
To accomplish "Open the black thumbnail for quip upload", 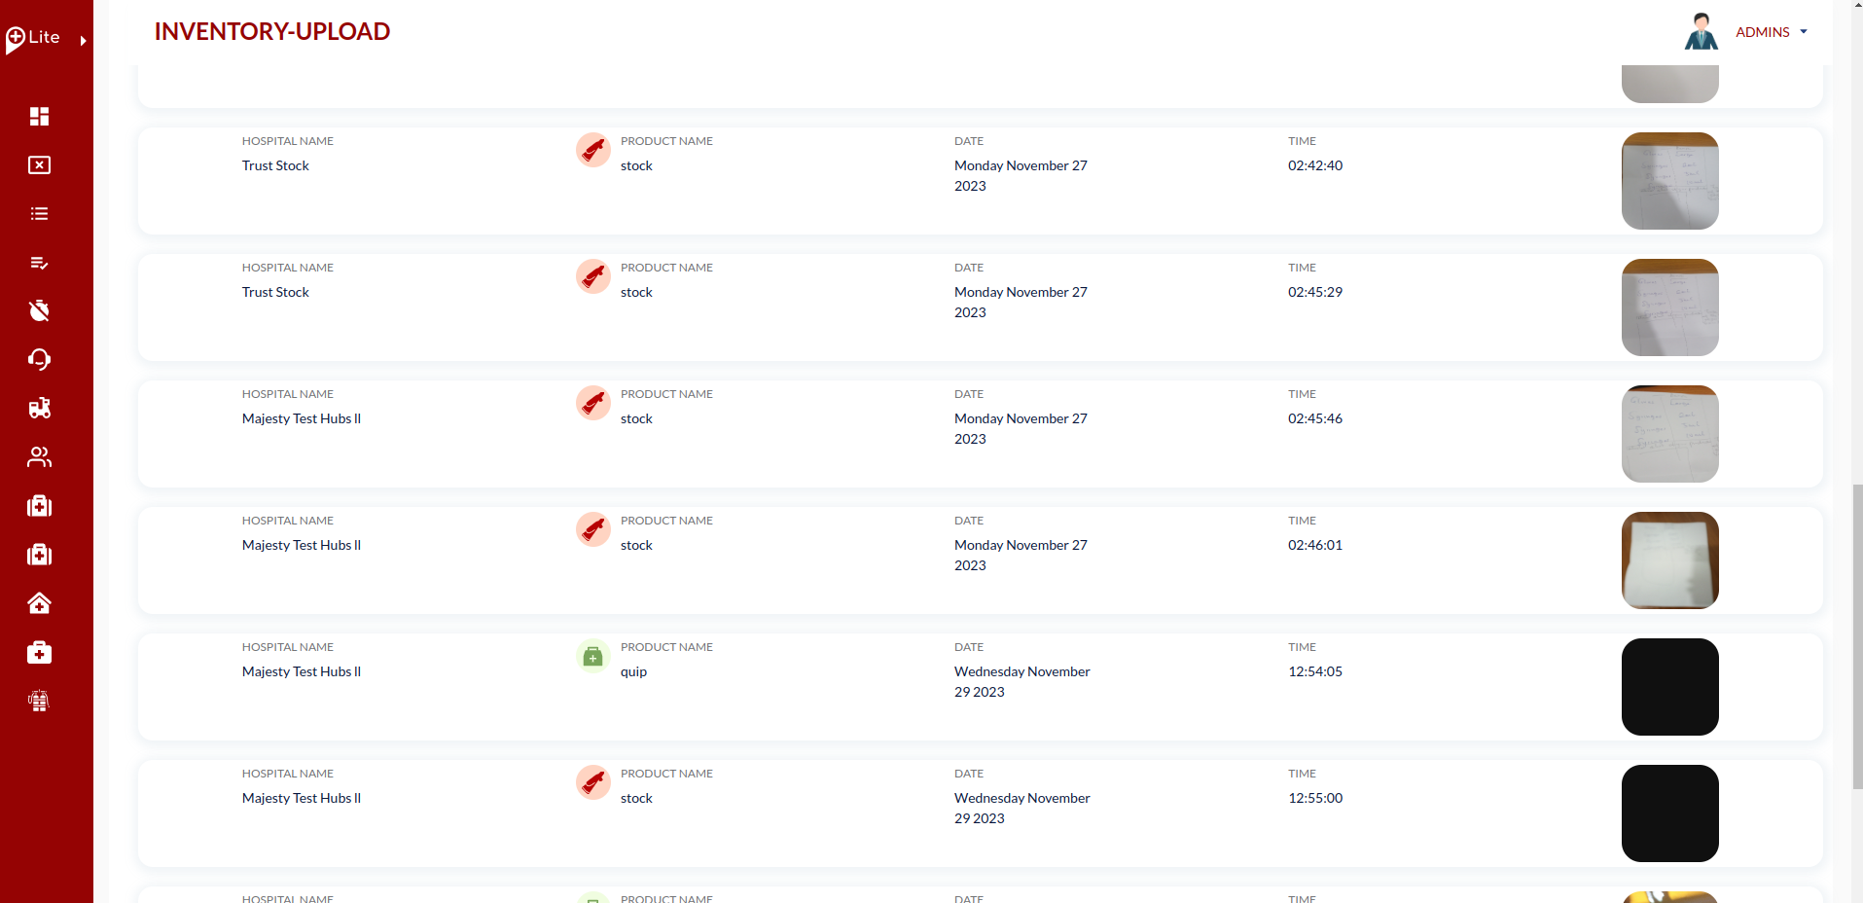I will pos(1669,687).
